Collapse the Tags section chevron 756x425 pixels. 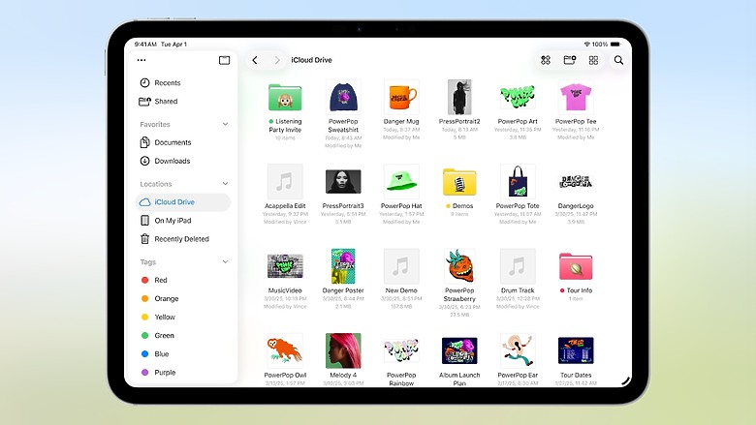[225, 261]
